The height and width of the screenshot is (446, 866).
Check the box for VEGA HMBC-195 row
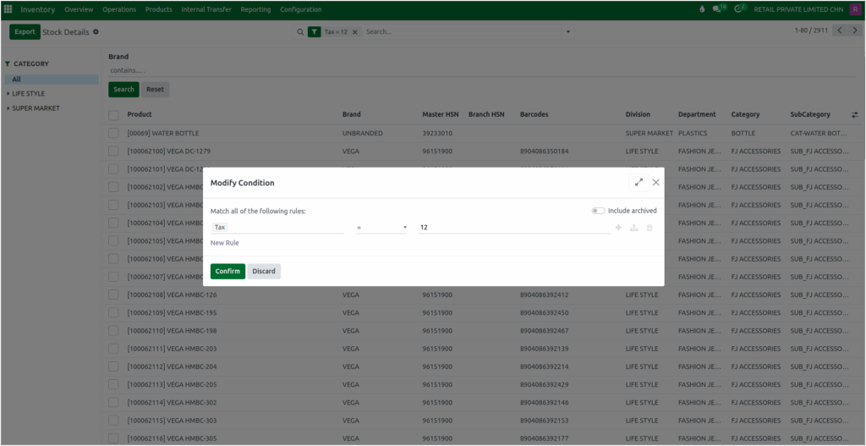[x=113, y=313]
